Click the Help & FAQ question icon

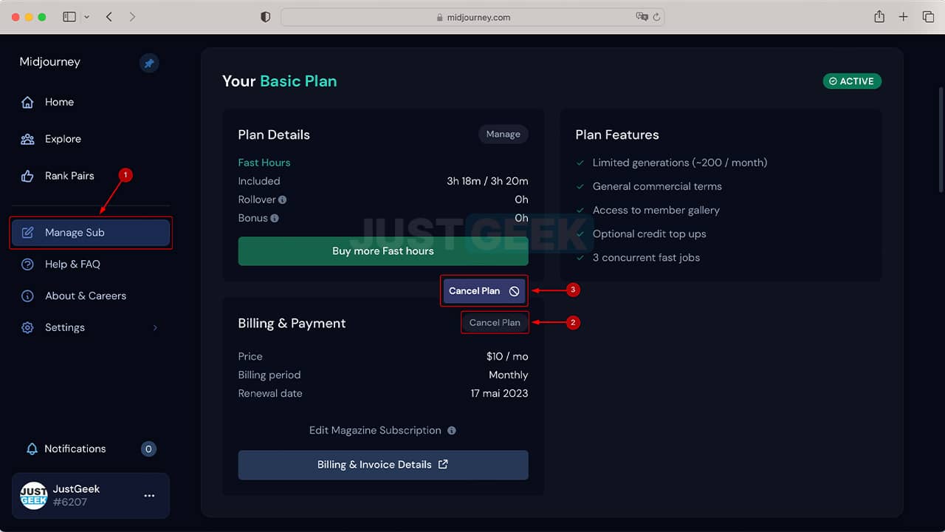click(x=27, y=264)
